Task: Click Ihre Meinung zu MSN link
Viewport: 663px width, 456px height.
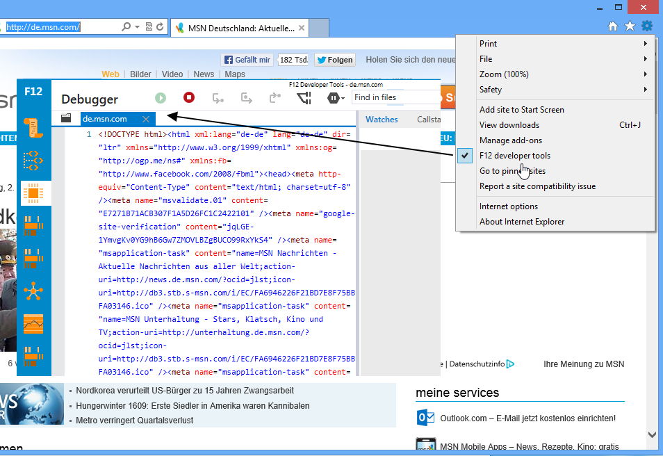Action: tap(584, 364)
